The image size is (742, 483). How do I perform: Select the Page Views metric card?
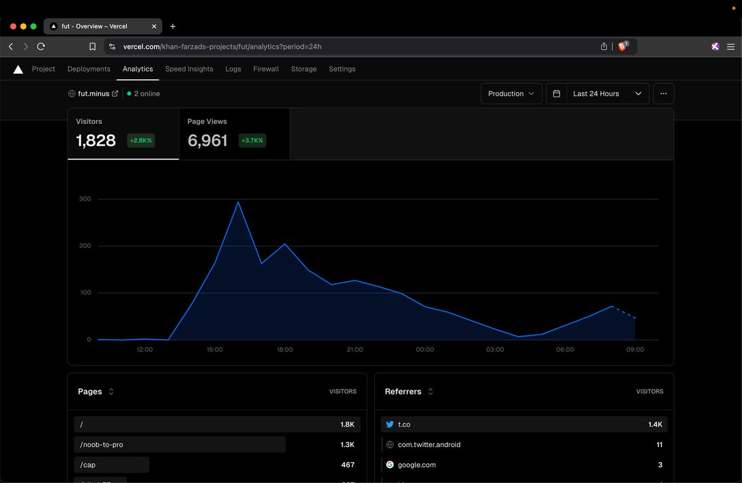234,134
